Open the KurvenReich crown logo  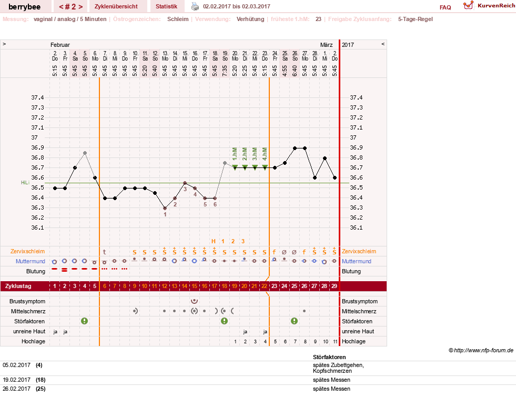coord(468,5)
